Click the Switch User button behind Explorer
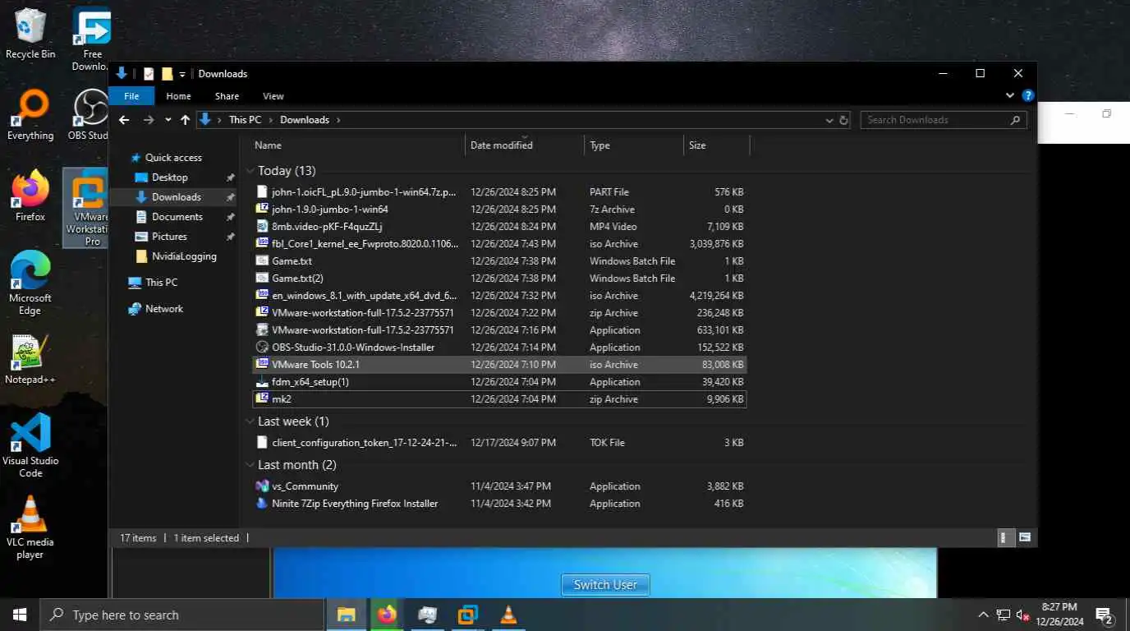The image size is (1130, 631). point(605,585)
